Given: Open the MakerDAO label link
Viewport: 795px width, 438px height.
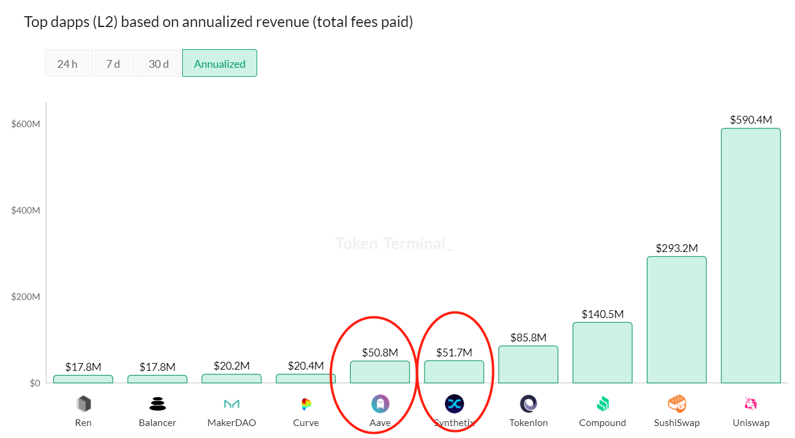Looking at the screenshot, I should [231, 423].
